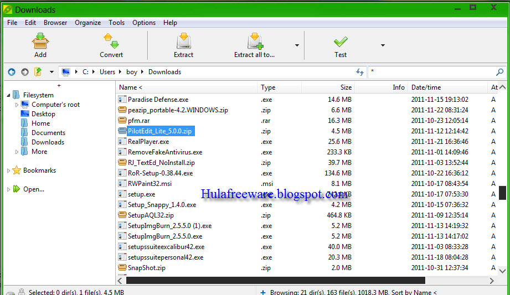Click the PeaZip app icon in title bar
Viewport: 510px width, 295px height.
pos(8,9)
